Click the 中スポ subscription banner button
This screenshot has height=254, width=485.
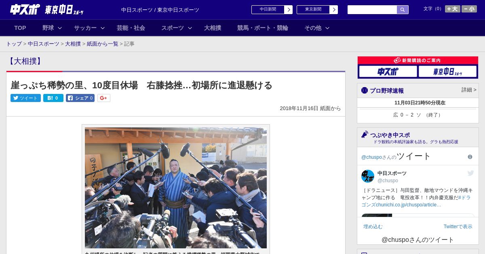[x=388, y=71]
